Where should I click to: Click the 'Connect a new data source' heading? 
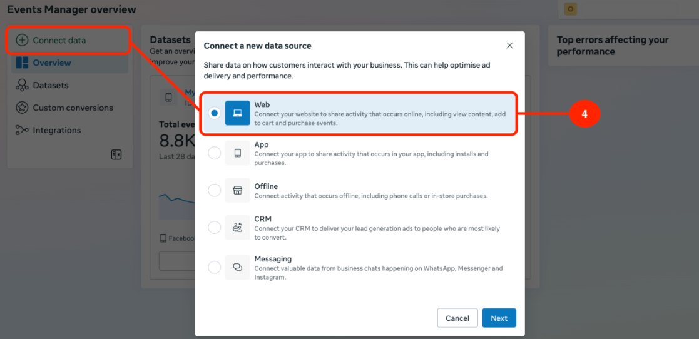coord(257,46)
